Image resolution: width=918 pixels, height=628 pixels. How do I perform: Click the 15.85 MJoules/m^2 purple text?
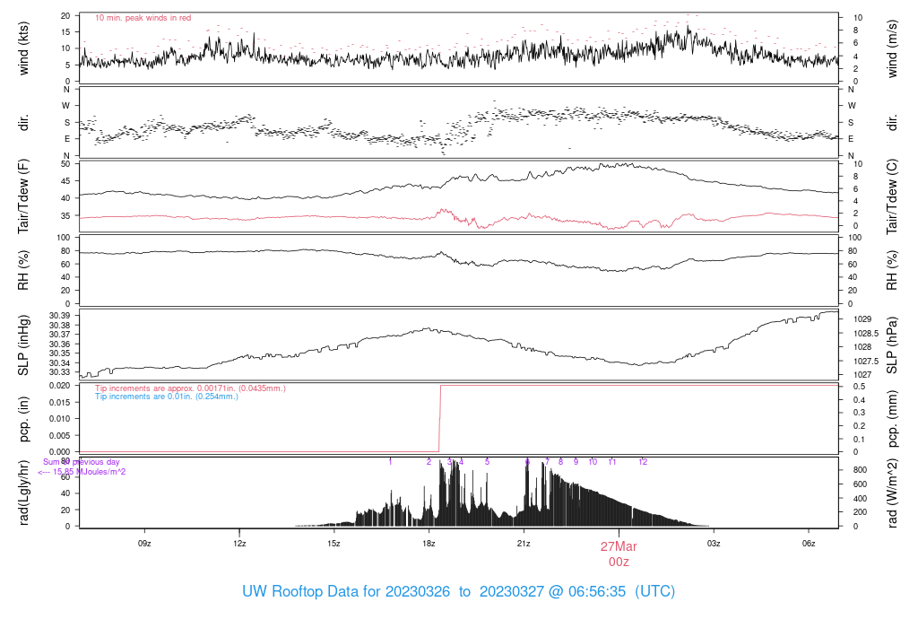point(82,472)
